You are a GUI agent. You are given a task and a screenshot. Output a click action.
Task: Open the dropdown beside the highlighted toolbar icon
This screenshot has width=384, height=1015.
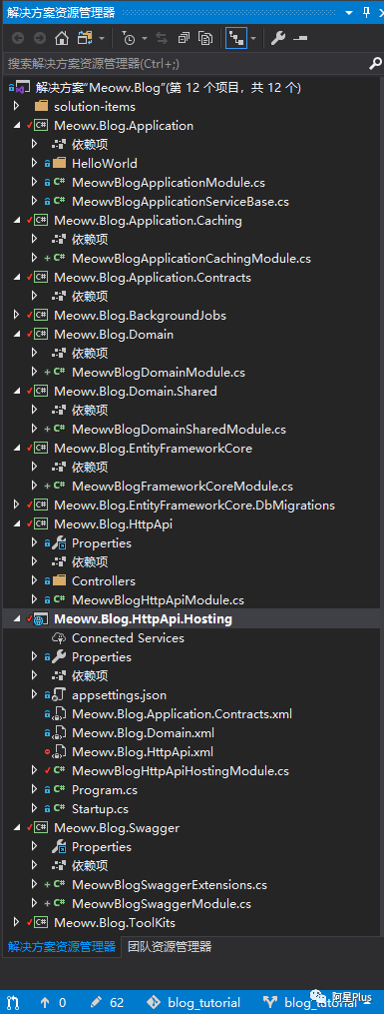[253, 39]
